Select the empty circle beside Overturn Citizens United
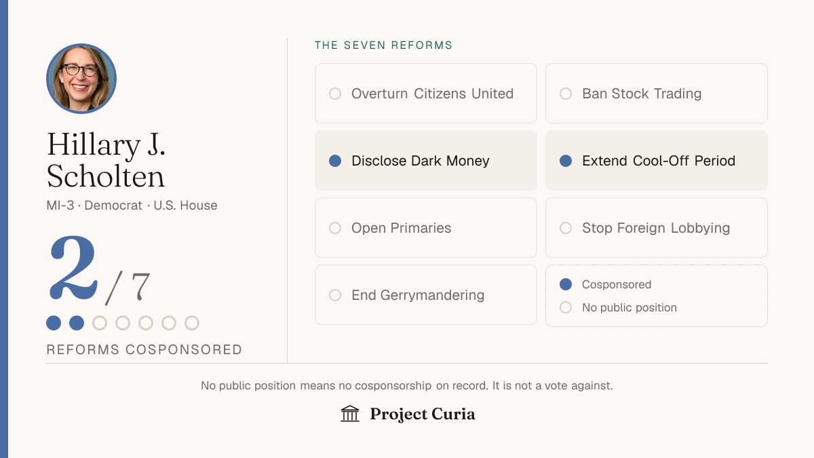Screen dimensions: 814x458 [335, 94]
